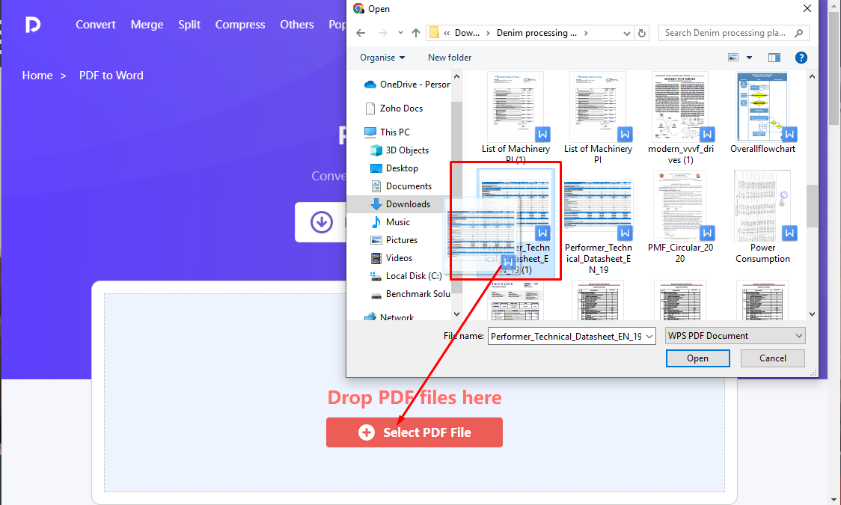Open the file type WPS PDF Document dropdown

point(736,336)
